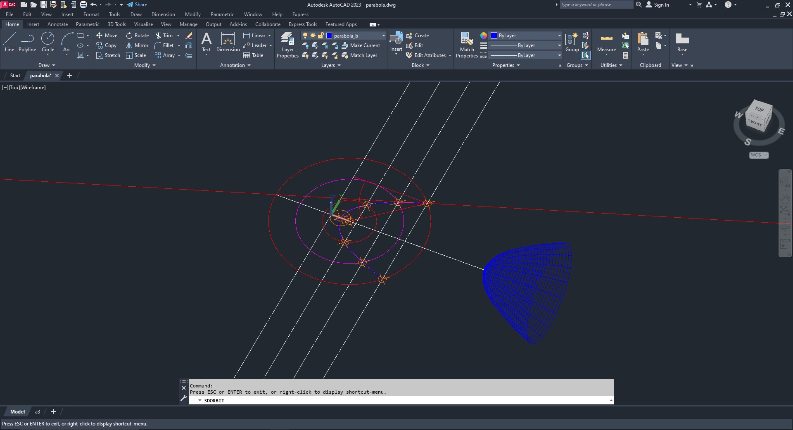Toggle the lock icon for parabola_b layer

(321, 36)
